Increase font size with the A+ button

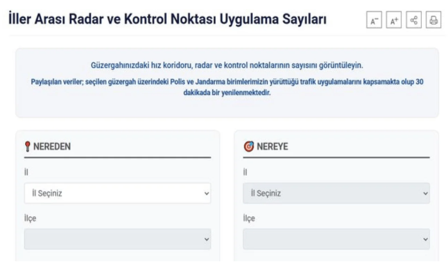pyautogui.click(x=394, y=21)
